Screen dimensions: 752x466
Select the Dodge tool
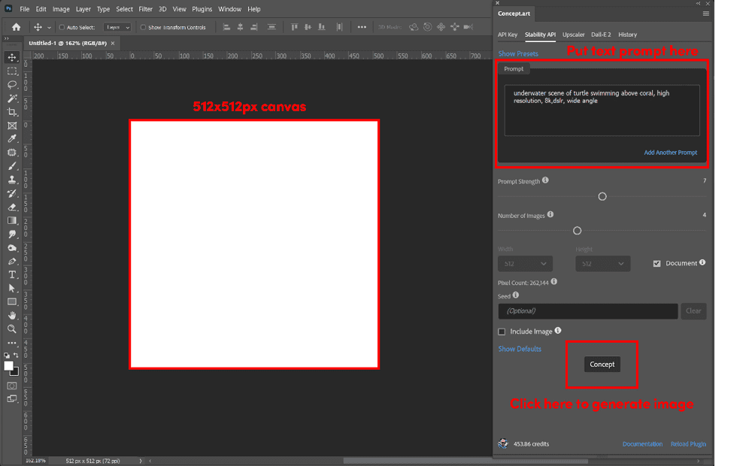point(12,248)
